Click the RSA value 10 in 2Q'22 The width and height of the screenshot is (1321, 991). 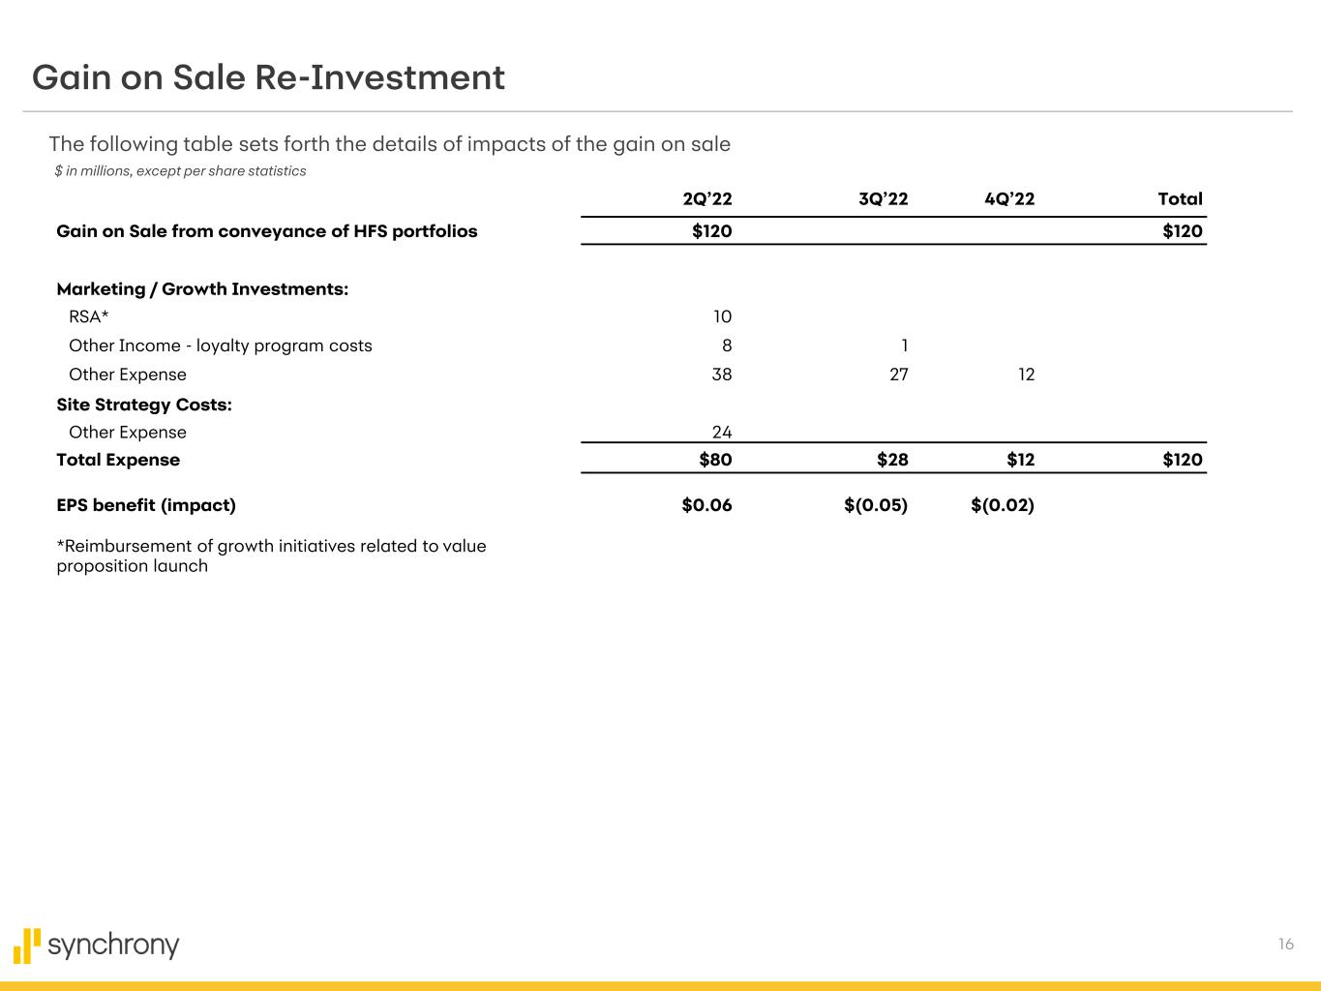pyautogui.click(x=721, y=316)
